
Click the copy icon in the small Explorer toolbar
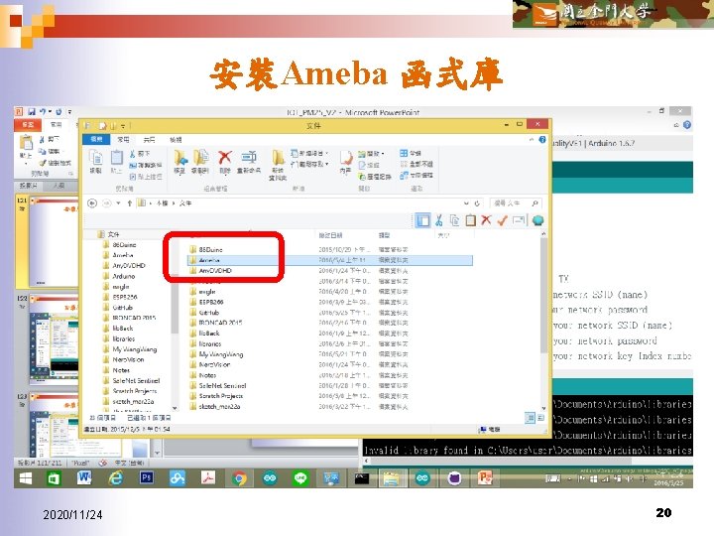(454, 220)
